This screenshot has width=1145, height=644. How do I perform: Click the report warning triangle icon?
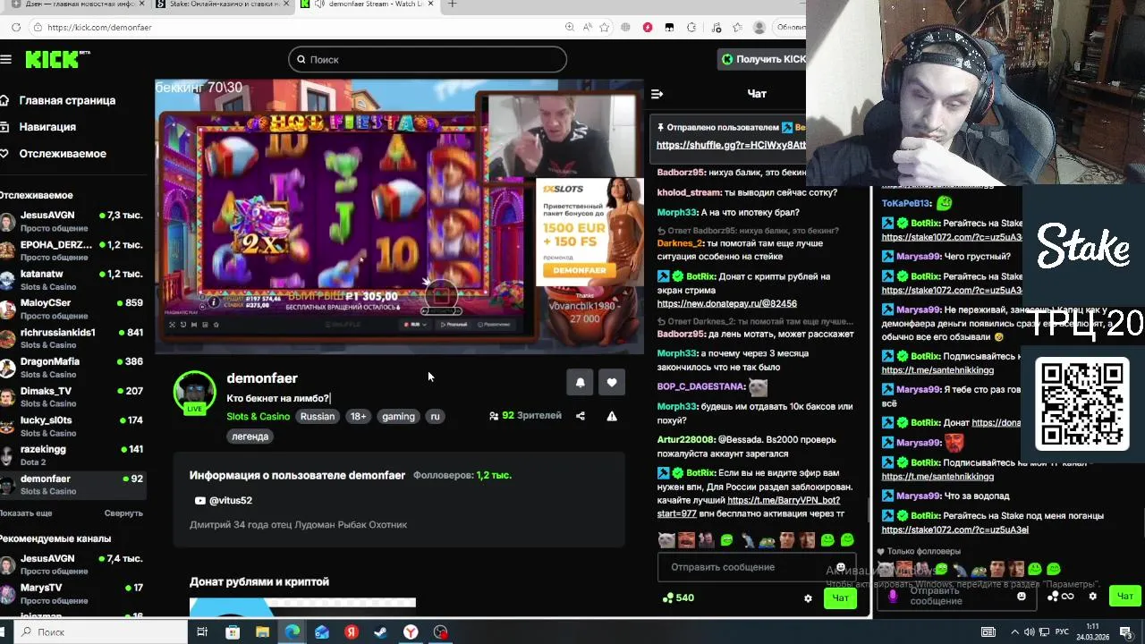[x=612, y=416]
